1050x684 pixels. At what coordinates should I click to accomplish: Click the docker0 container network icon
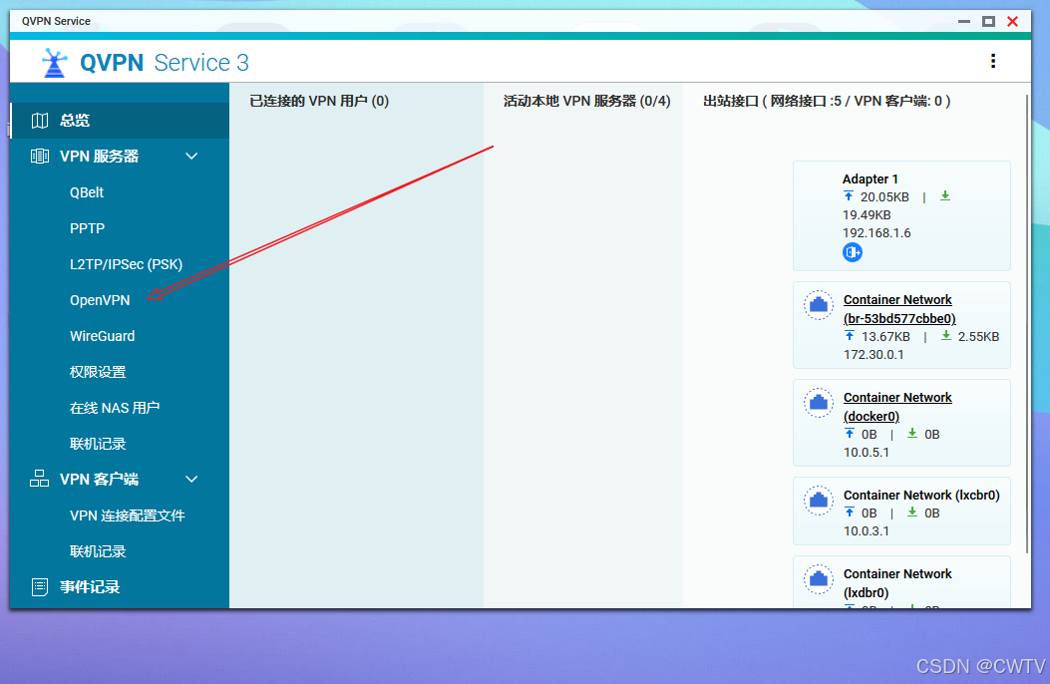[819, 403]
